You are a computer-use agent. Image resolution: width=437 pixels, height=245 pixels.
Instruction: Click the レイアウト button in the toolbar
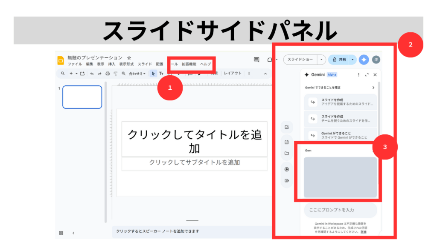pyautogui.click(x=233, y=74)
